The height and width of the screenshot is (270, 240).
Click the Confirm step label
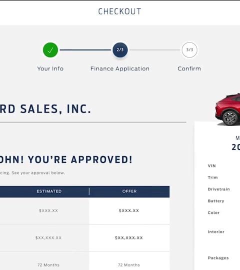189,68
